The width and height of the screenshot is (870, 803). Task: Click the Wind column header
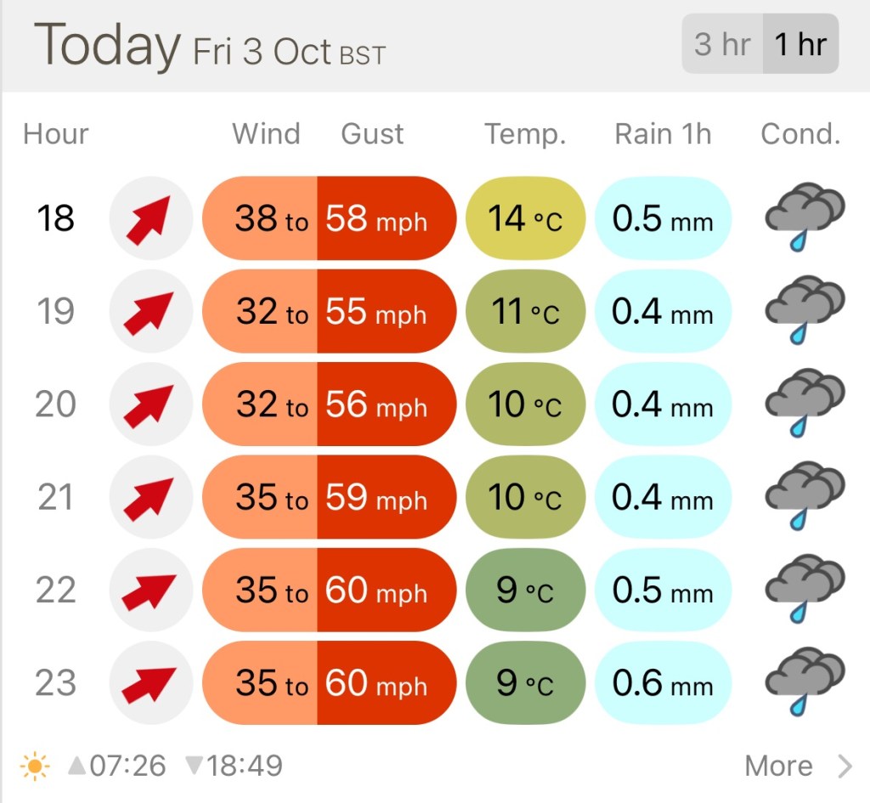click(x=266, y=134)
